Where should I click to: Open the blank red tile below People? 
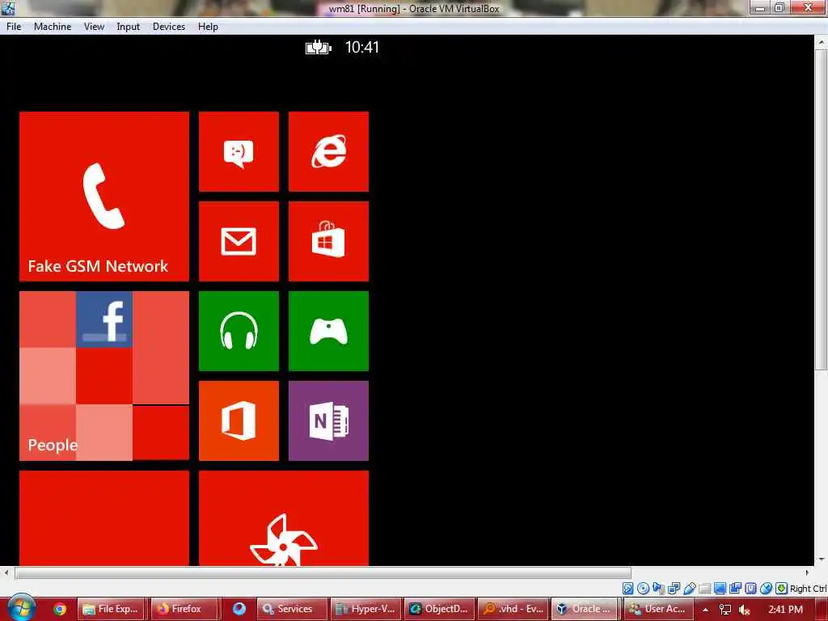coord(104,518)
